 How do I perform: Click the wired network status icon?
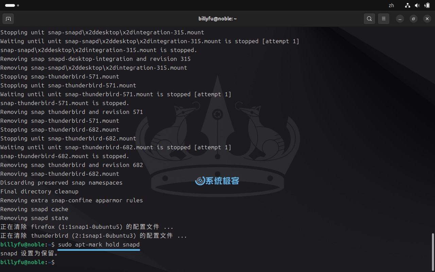coord(407,5)
